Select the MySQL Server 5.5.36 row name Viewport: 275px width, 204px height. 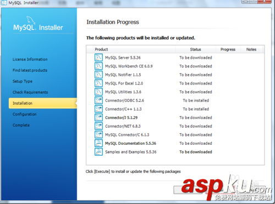[x=123, y=58]
